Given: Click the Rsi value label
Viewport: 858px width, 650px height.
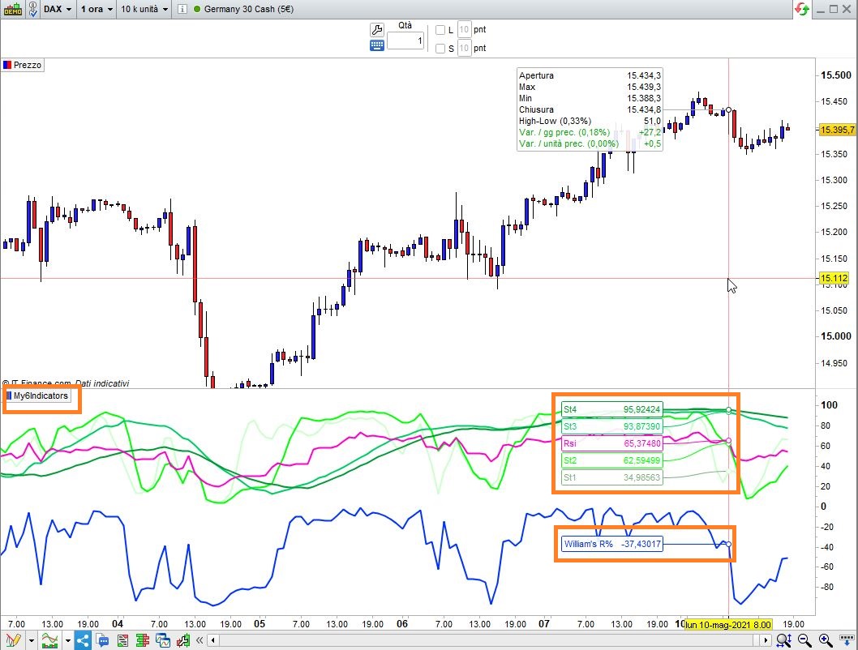Looking at the screenshot, I should point(611,443).
